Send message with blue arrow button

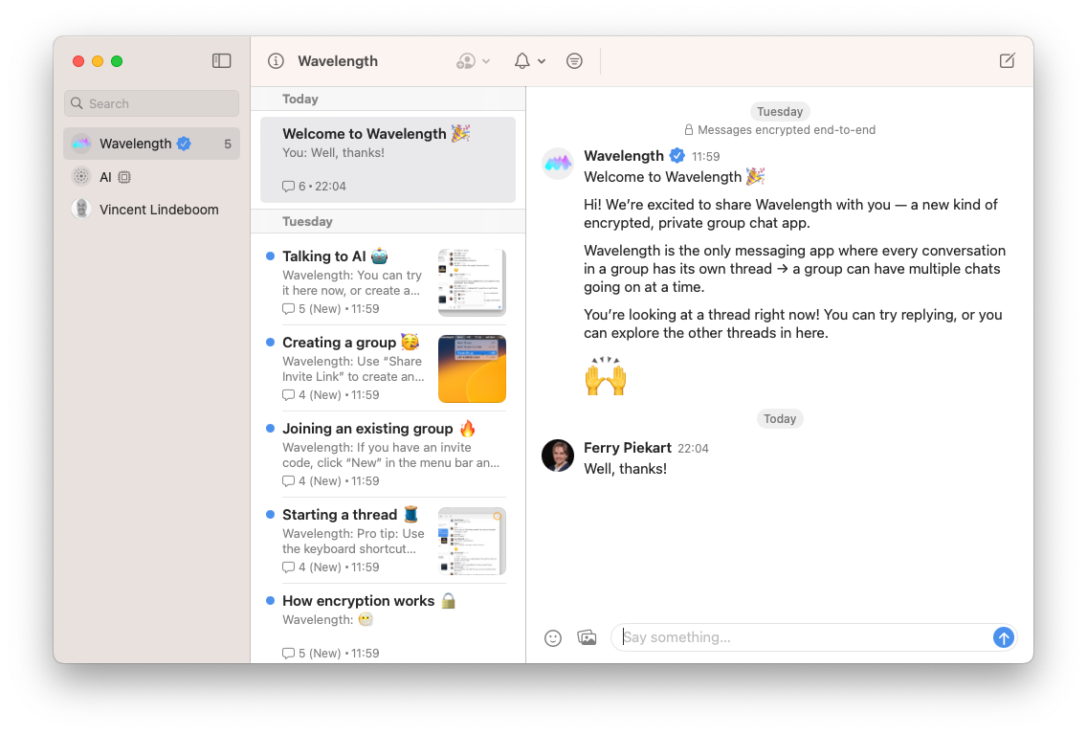click(1003, 637)
